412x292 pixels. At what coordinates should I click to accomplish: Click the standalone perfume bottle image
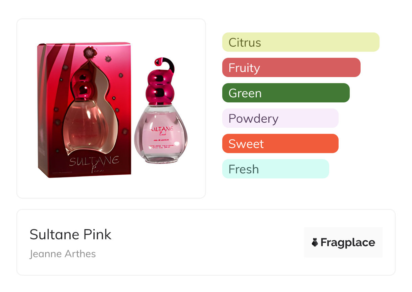(161, 135)
